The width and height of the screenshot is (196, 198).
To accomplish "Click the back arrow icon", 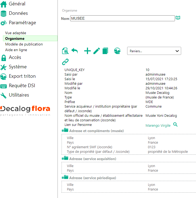I will point(75,51).
